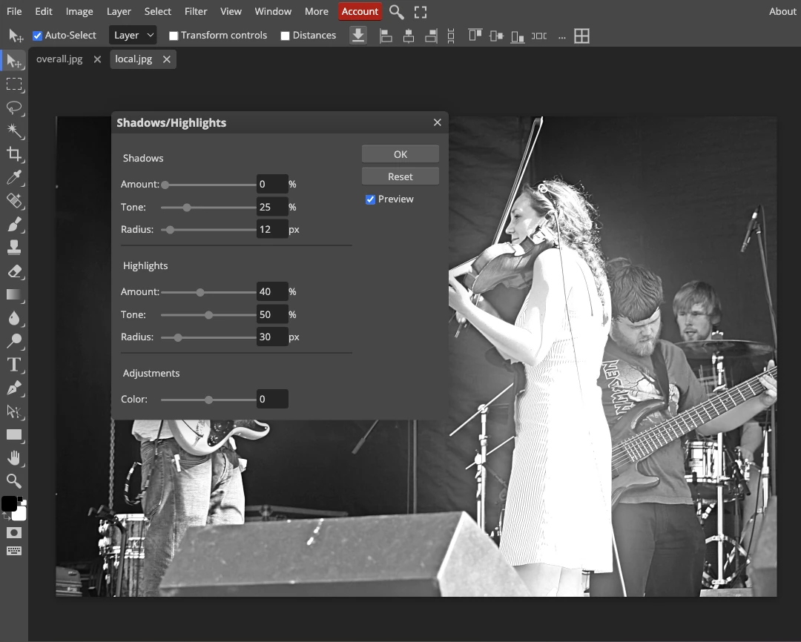Select the Move tool in the left toolbar
Viewport: 801px width, 642px height.
coord(14,61)
